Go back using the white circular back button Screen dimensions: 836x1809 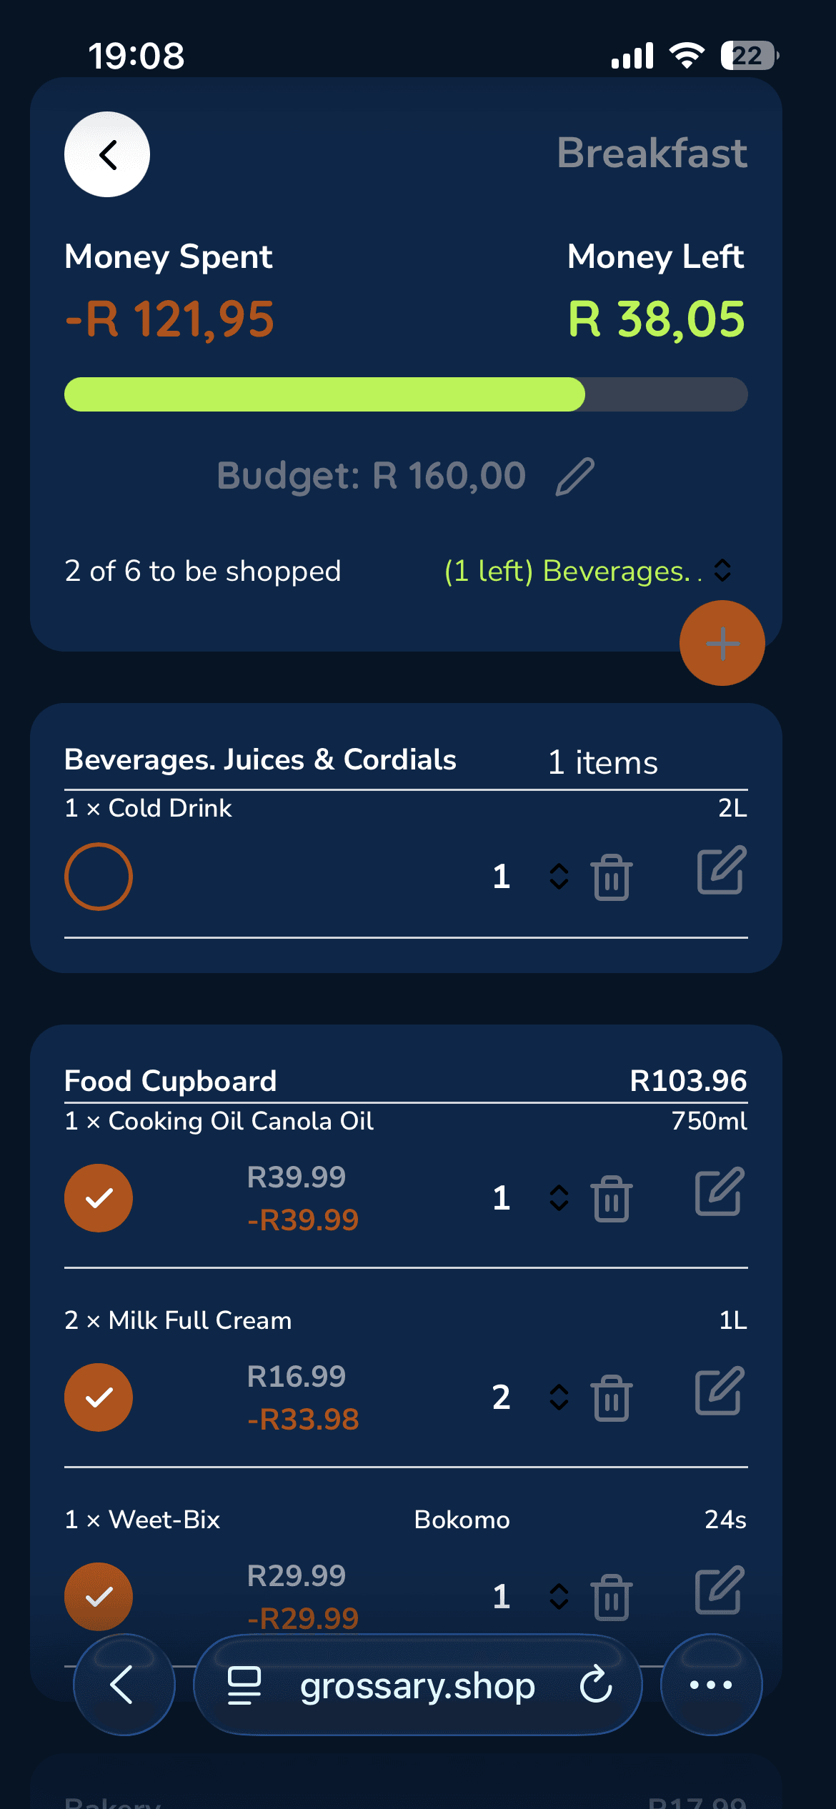(107, 154)
